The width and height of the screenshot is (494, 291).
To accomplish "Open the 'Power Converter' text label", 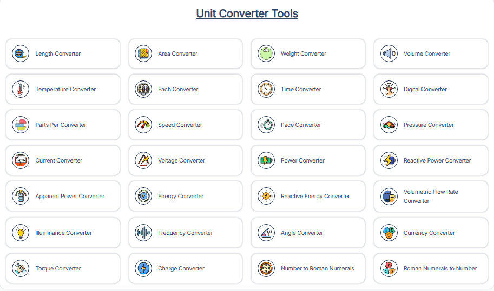I will click(x=303, y=160).
